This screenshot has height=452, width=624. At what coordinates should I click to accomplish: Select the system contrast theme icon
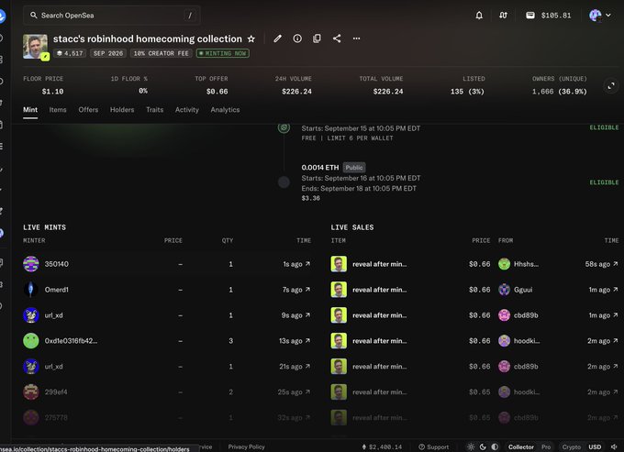click(495, 446)
